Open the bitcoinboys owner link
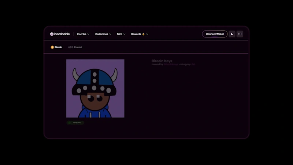 (x=171, y=65)
